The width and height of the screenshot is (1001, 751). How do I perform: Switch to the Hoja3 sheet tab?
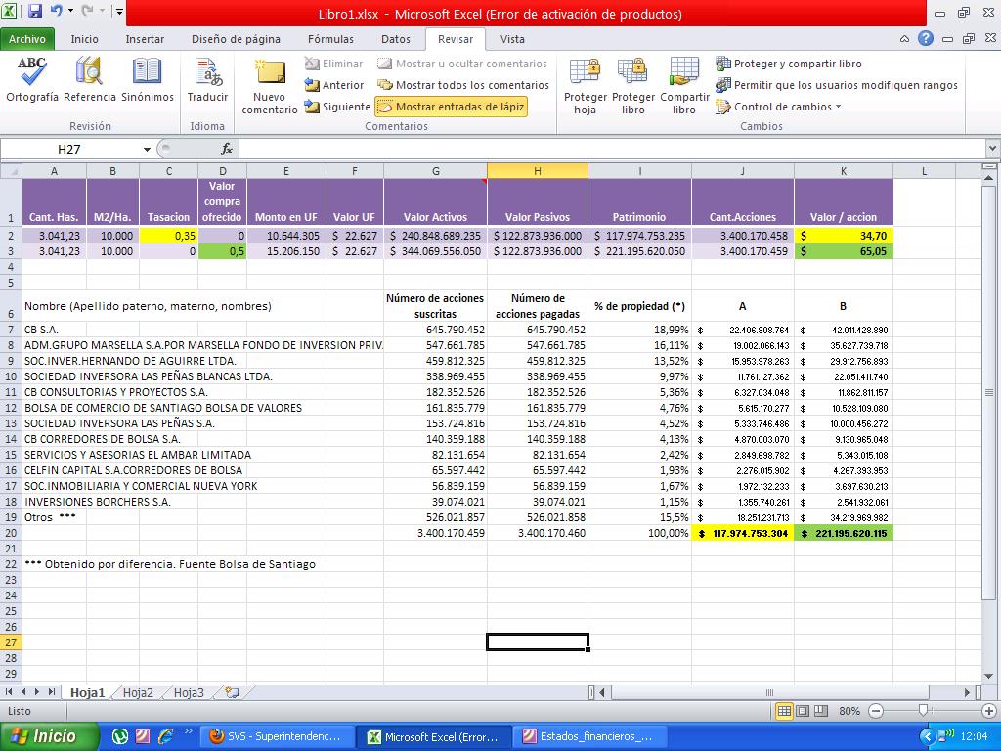coord(189,693)
